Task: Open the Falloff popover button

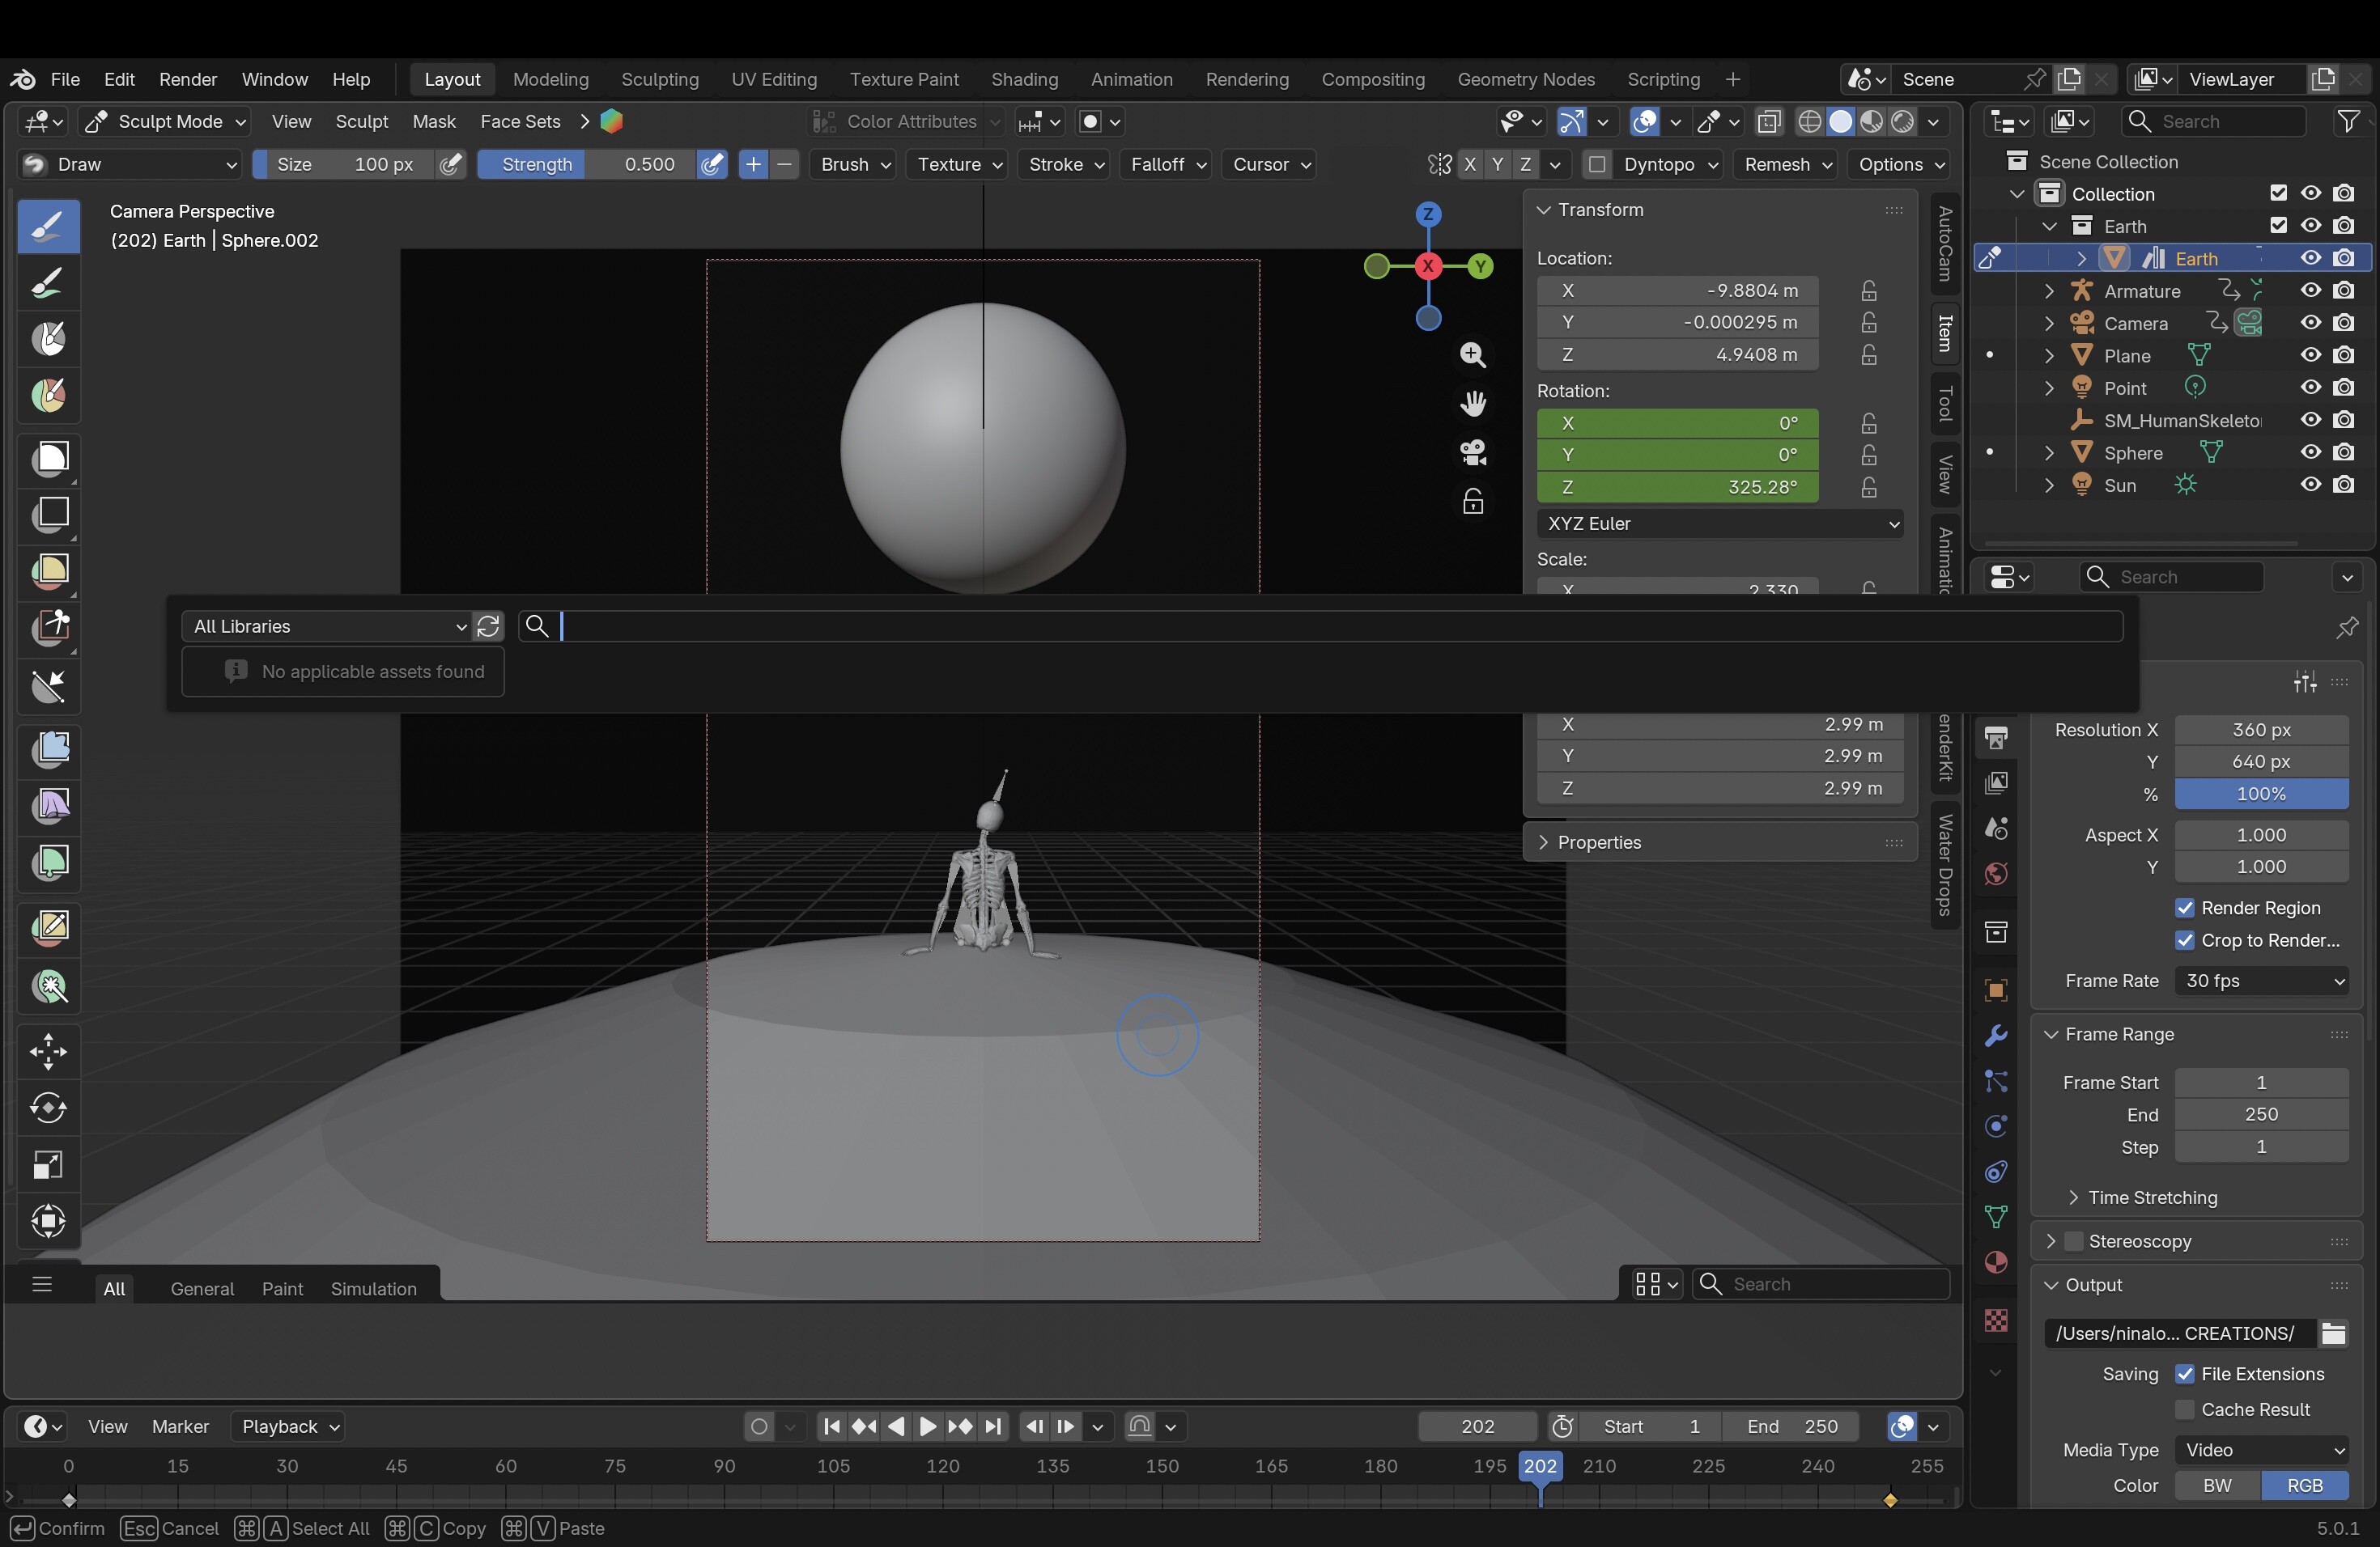Action: tap(1167, 164)
